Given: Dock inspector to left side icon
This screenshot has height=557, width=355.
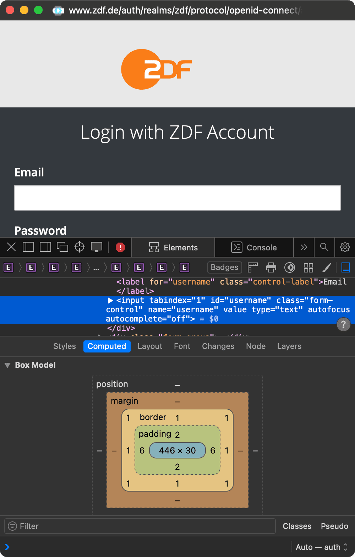Looking at the screenshot, I should coord(28,247).
